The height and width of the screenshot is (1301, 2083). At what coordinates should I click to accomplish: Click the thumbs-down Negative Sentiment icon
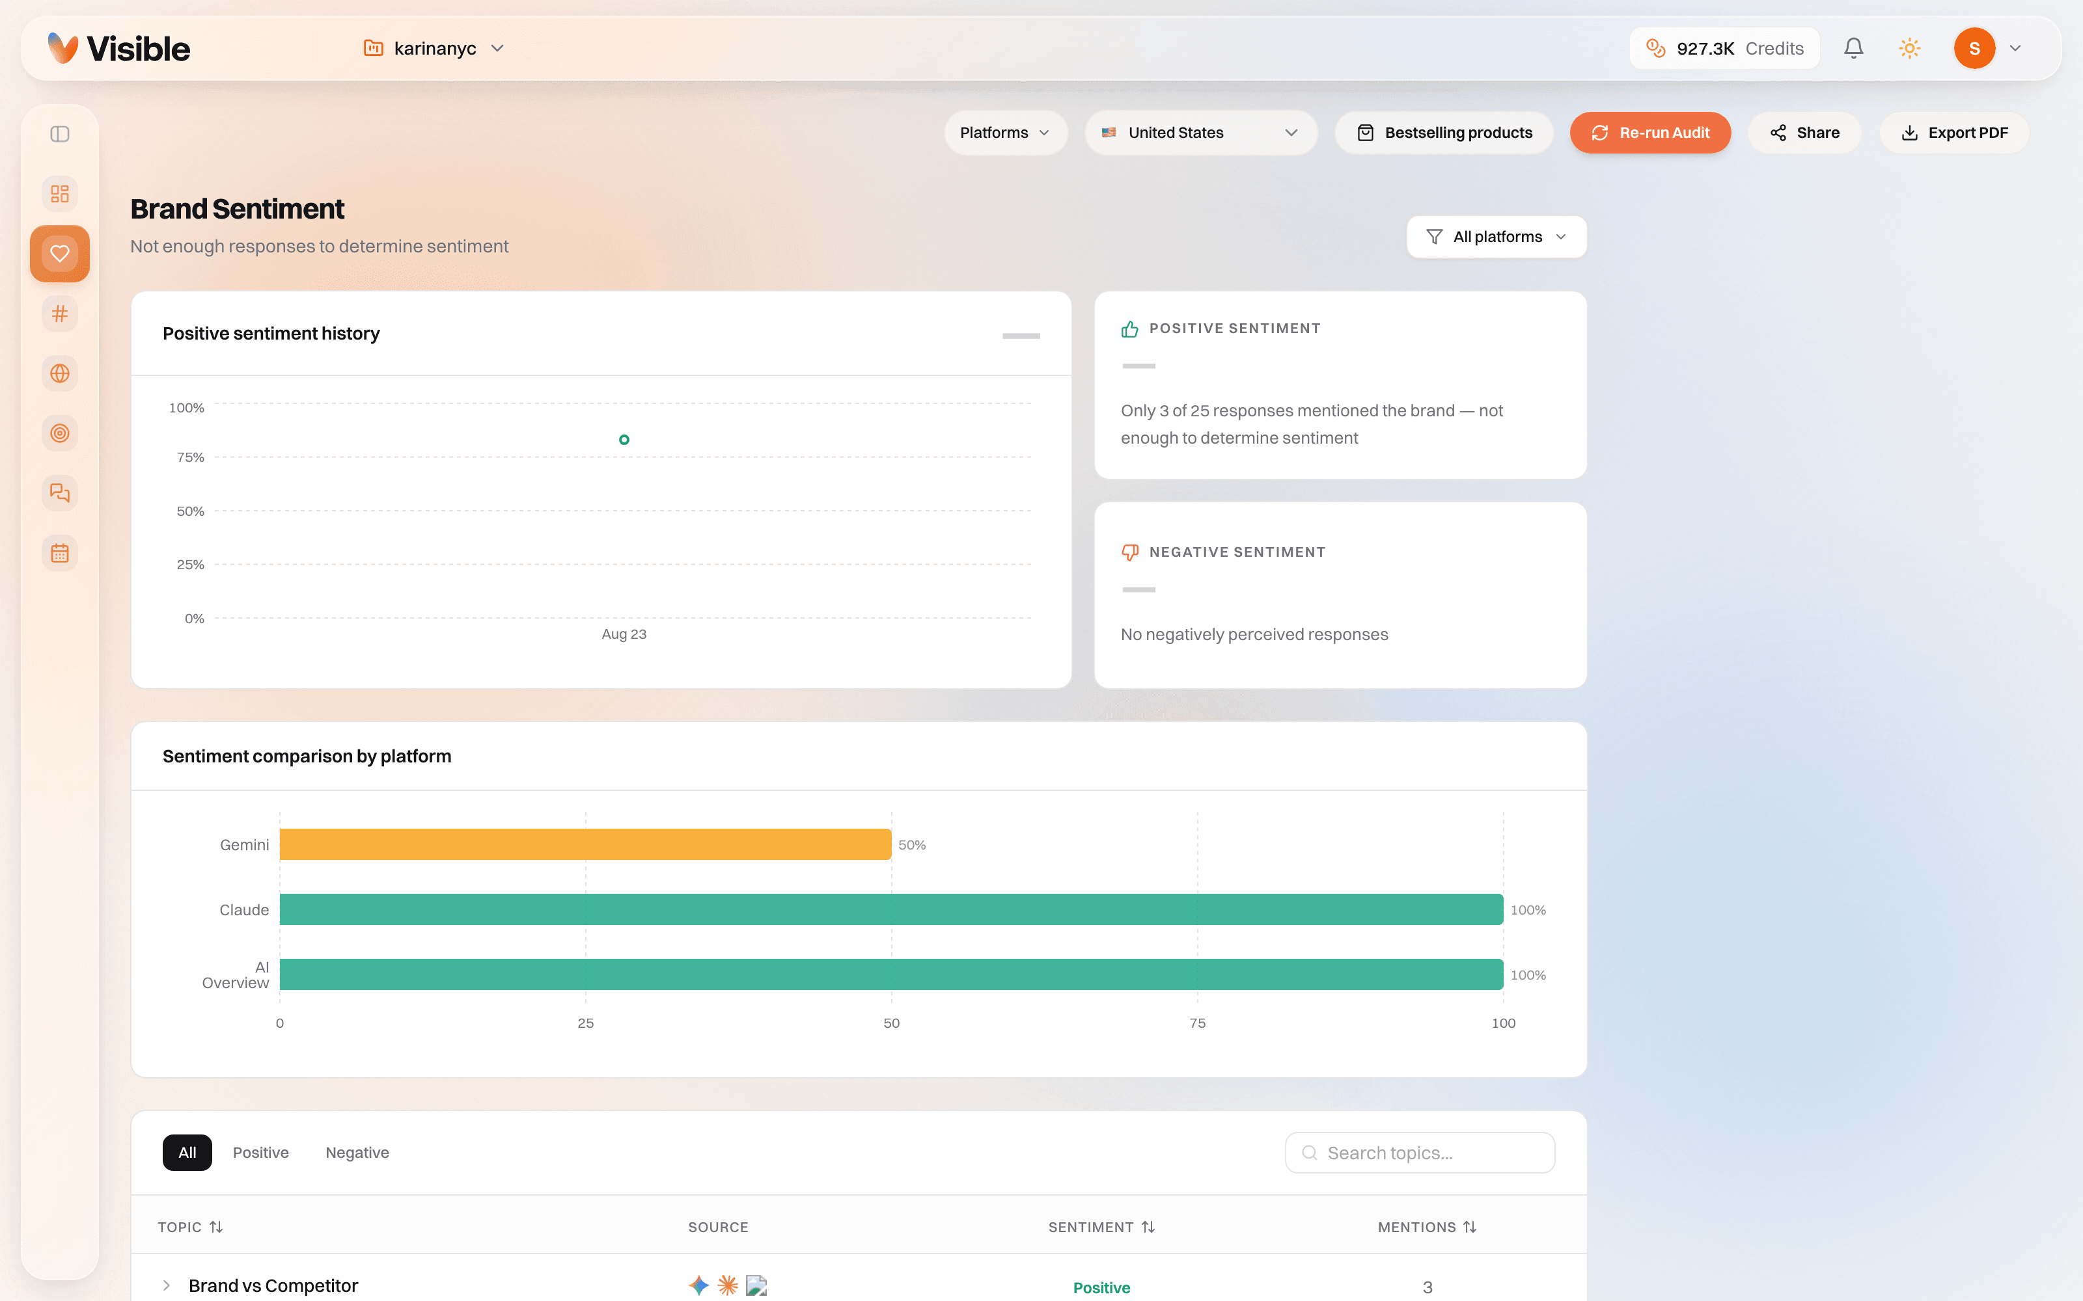[1130, 552]
